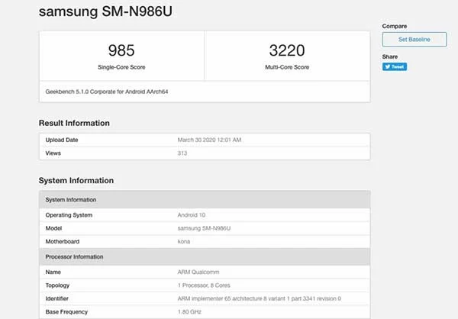Click the ARM implementer 65 identifier value
This screenshot has width=458, height=319.
pos(260,298)
